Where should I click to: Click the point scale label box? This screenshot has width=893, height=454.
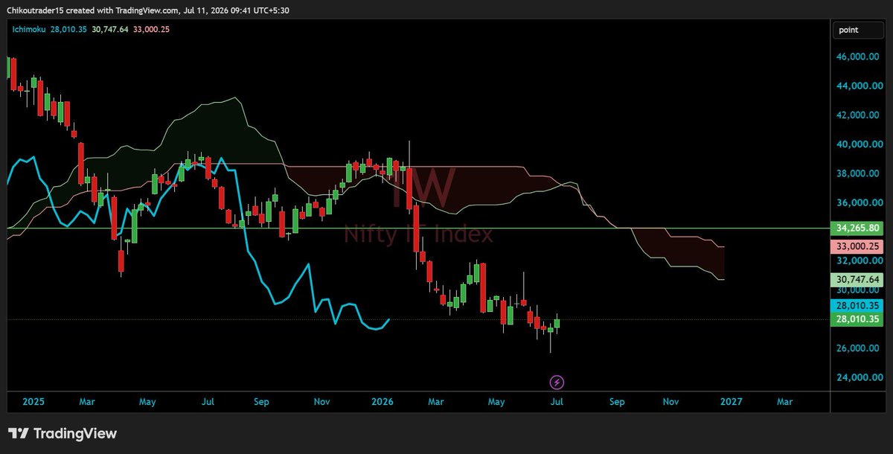pos(858,30)
